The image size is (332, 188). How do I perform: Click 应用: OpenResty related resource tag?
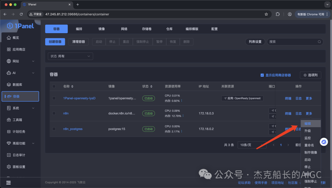tap(242, 98)
